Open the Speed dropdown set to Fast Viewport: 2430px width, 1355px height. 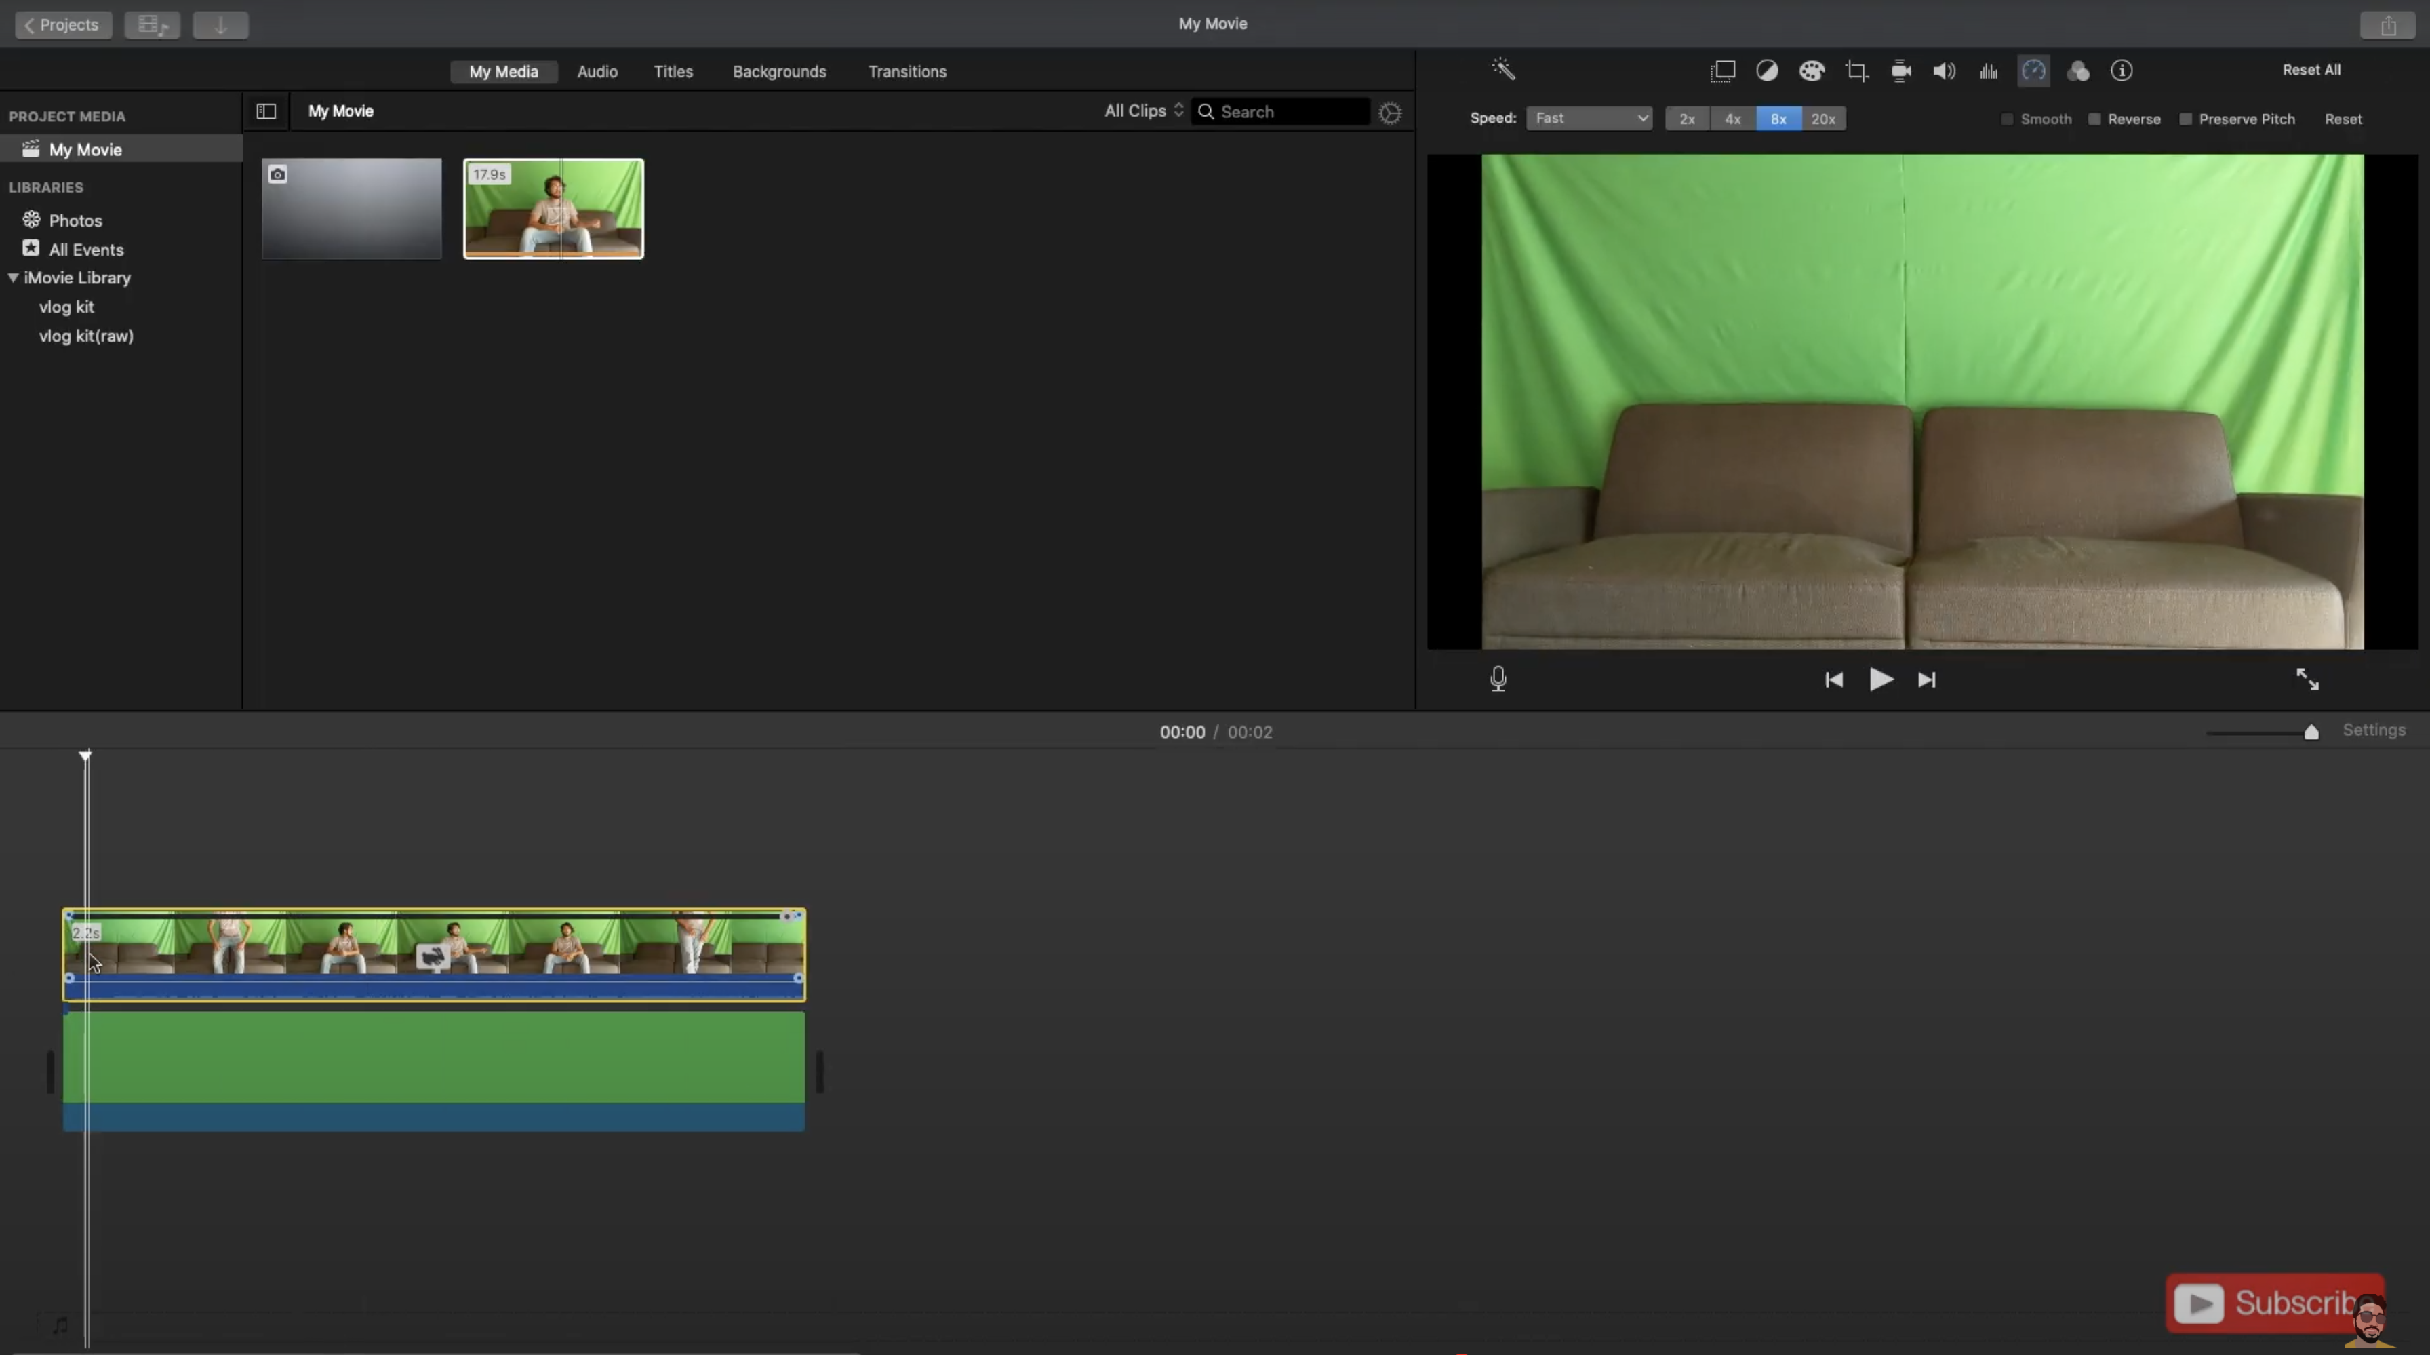point(1589,118)
